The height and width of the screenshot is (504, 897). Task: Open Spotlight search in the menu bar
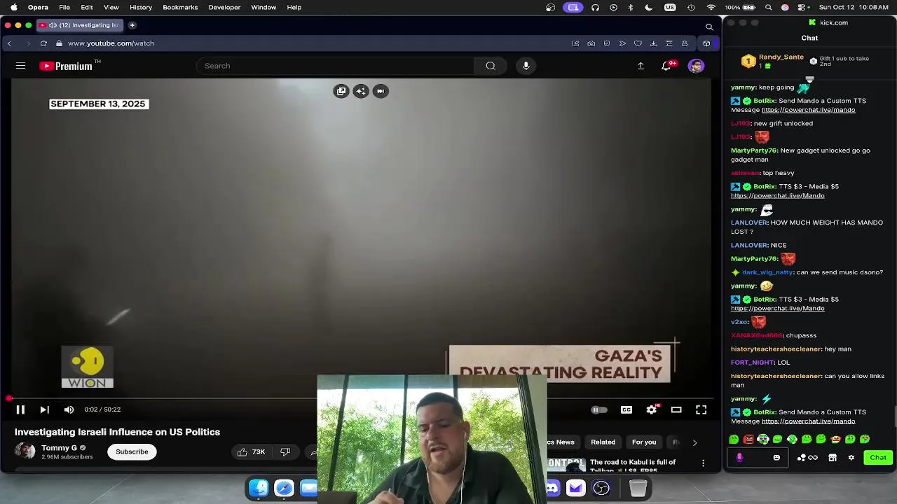769,7
